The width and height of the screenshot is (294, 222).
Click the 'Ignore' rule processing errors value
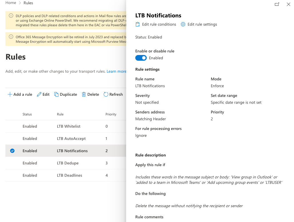tap(141, 135)
